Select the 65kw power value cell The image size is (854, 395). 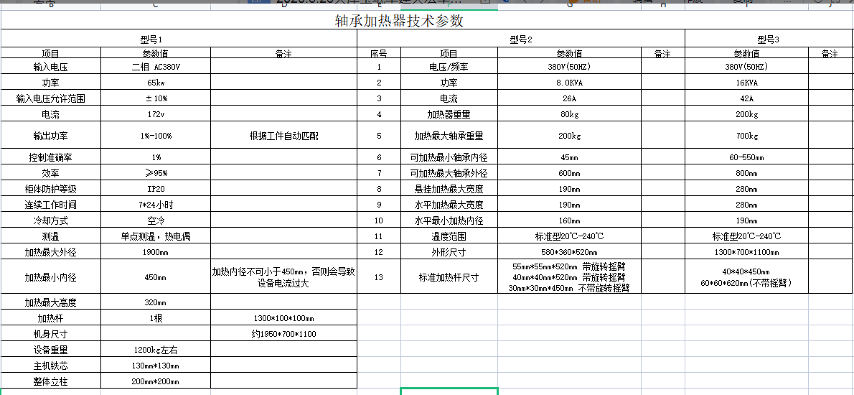[156, 83]
